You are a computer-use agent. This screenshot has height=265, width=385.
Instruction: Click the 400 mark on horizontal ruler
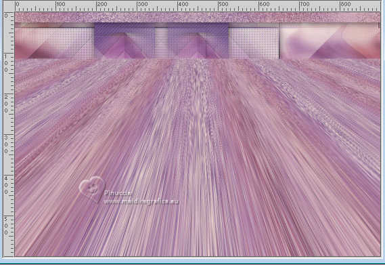(x=183, y=4)
